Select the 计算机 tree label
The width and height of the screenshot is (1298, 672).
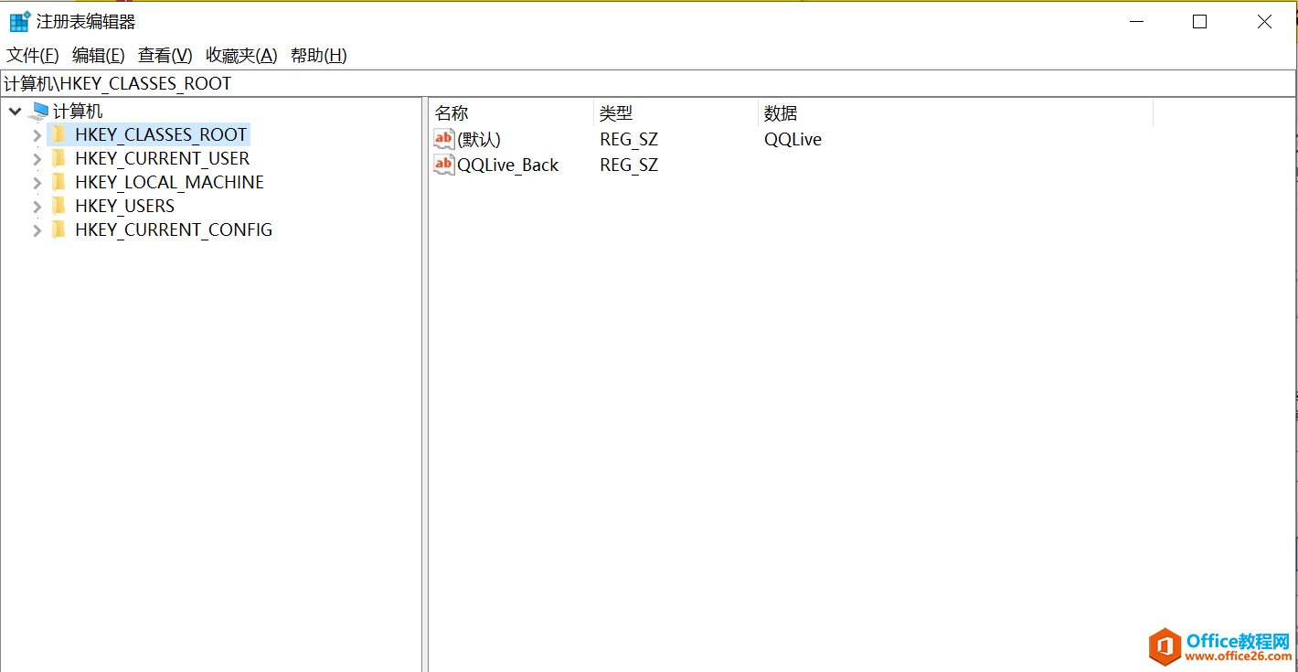point(78,112)
